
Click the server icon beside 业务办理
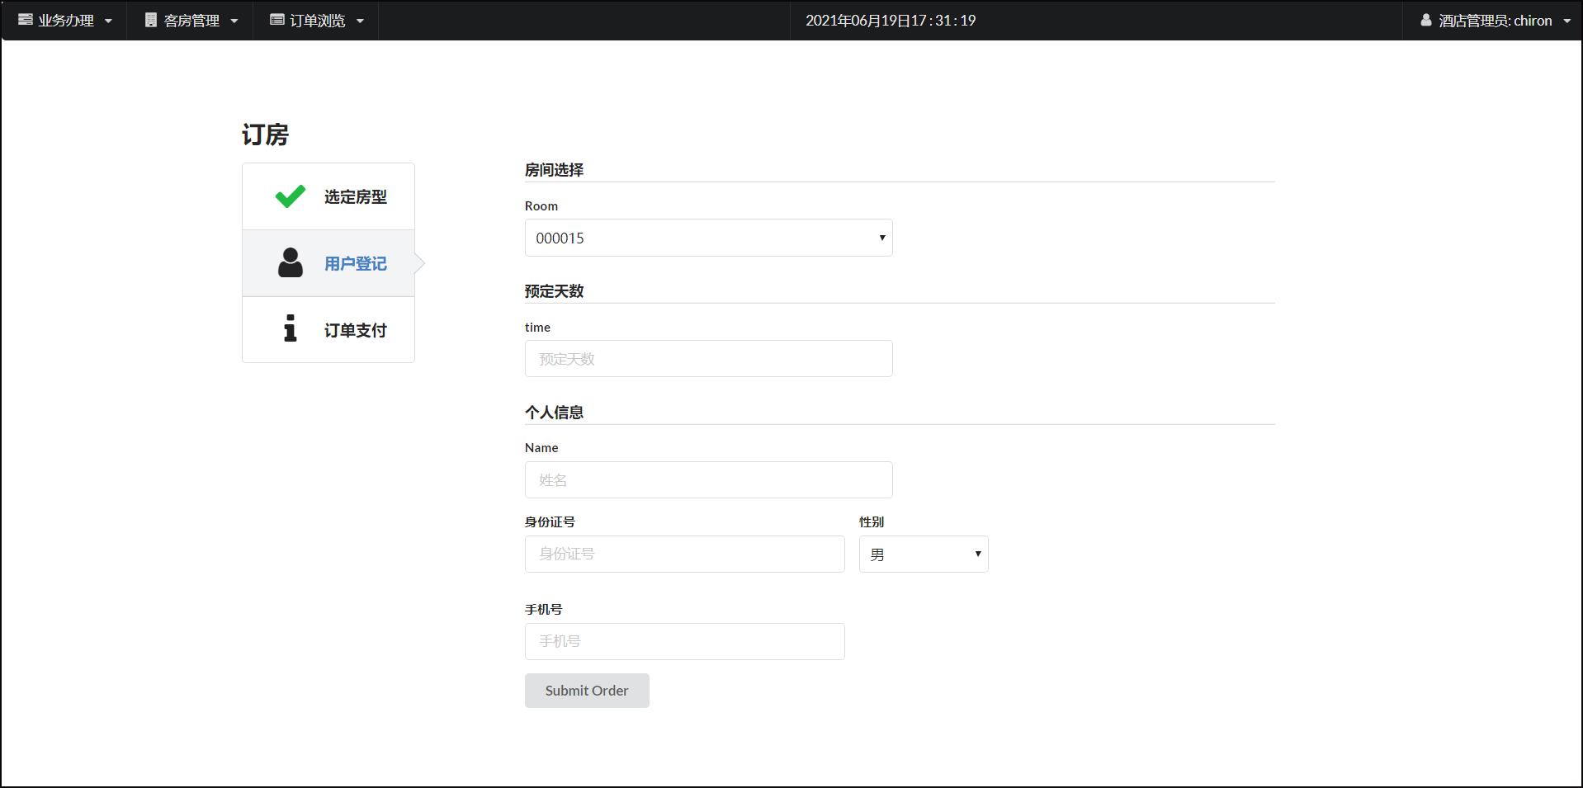26,20
